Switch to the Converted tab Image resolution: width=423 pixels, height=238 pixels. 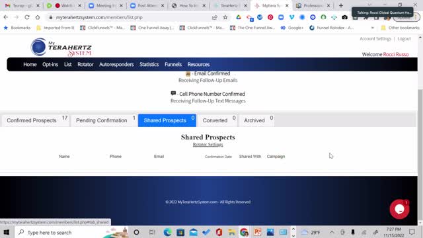217,120
